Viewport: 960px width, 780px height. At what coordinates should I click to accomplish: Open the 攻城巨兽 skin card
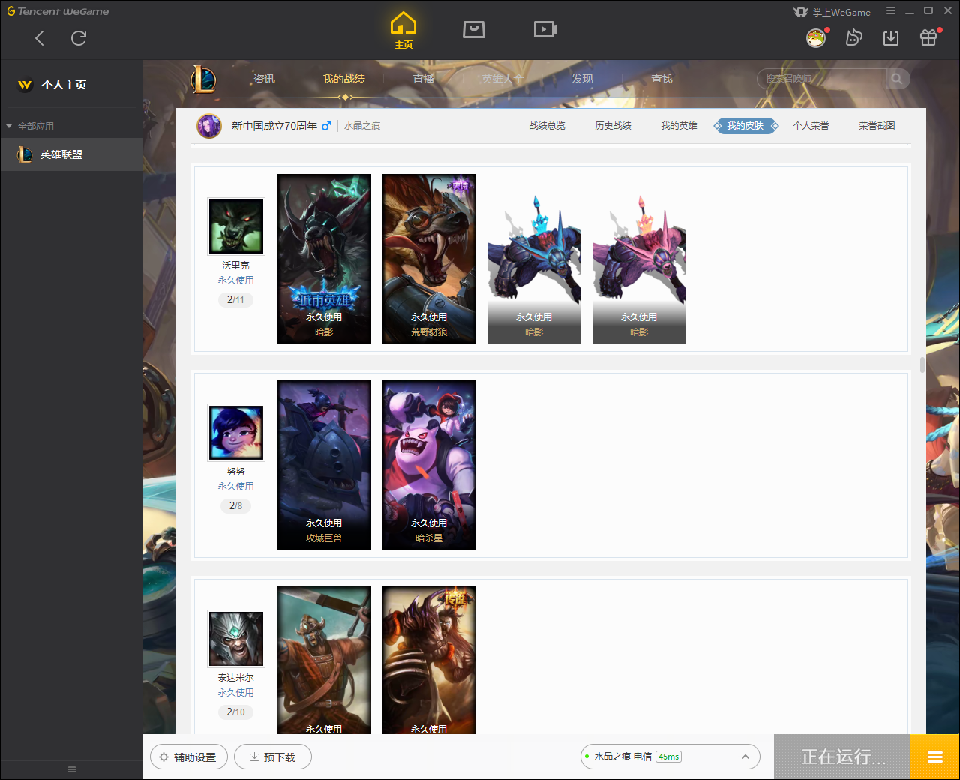324,465
